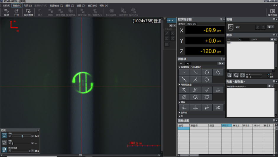Viewport: 278px width, 157px height.
Task: Zoom in on the graphics view
Action: click(230, 76)
